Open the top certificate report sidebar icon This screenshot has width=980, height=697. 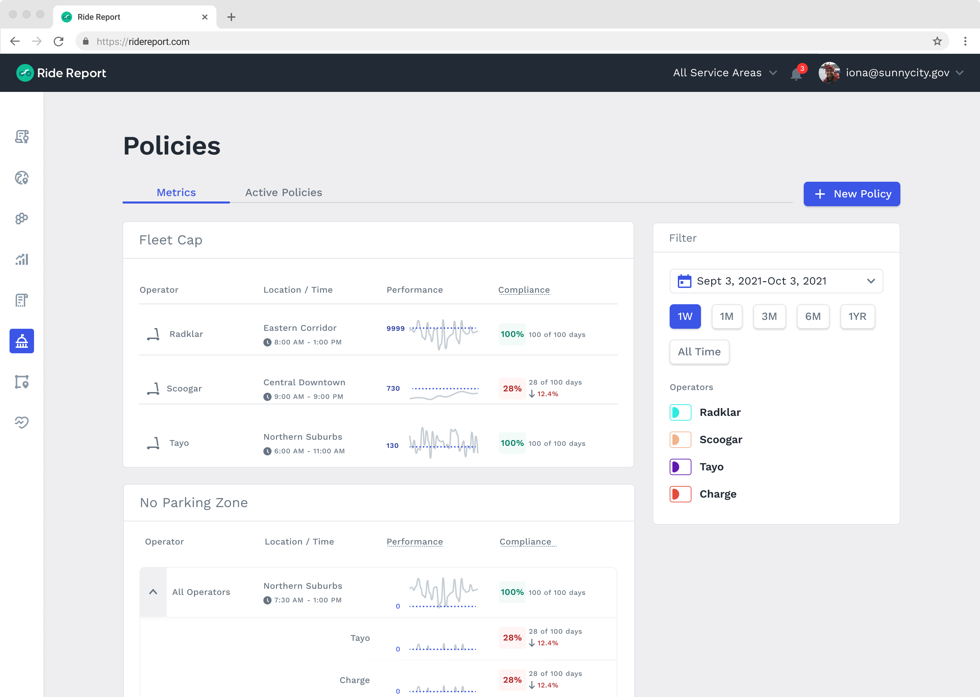tap(22, 137)
